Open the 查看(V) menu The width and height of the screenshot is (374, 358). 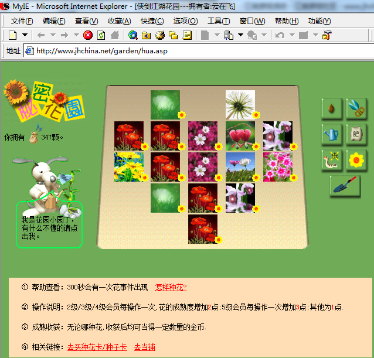(87, 21)
